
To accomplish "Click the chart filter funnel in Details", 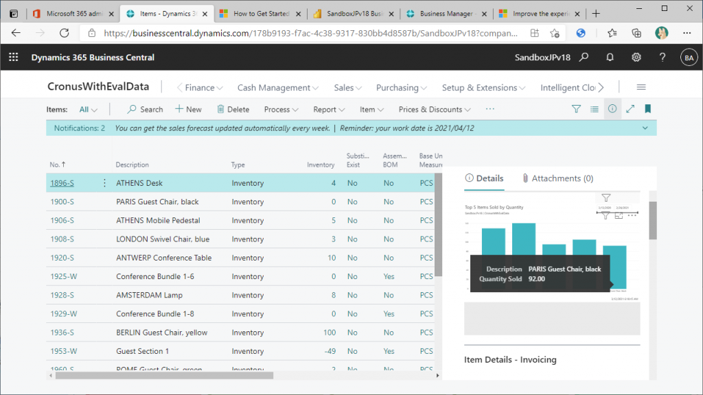I will tap(606, 197).
